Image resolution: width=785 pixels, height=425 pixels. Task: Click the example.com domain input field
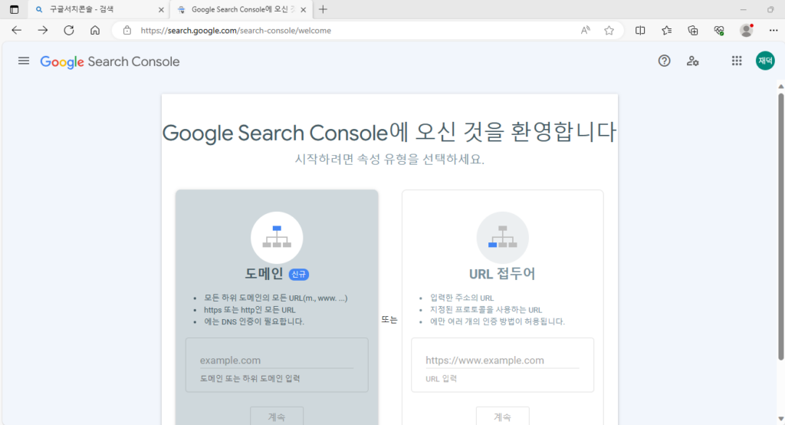tap(277, 361)
